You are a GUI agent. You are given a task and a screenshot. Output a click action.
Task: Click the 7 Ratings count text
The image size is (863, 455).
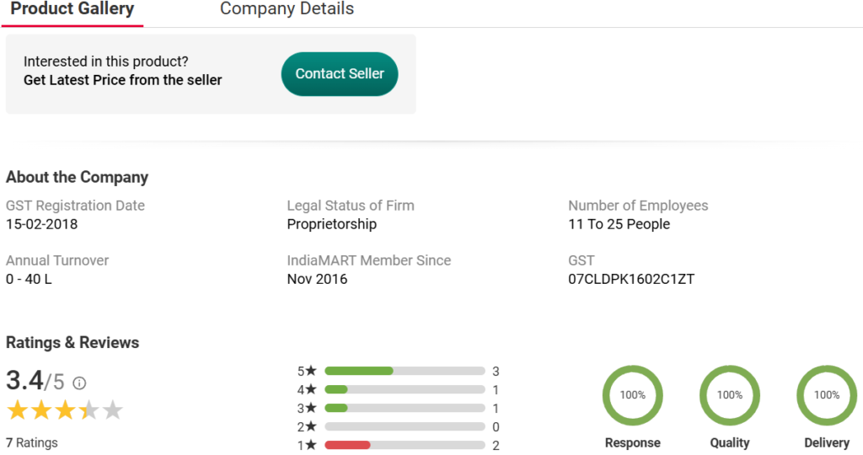[32, 442]
